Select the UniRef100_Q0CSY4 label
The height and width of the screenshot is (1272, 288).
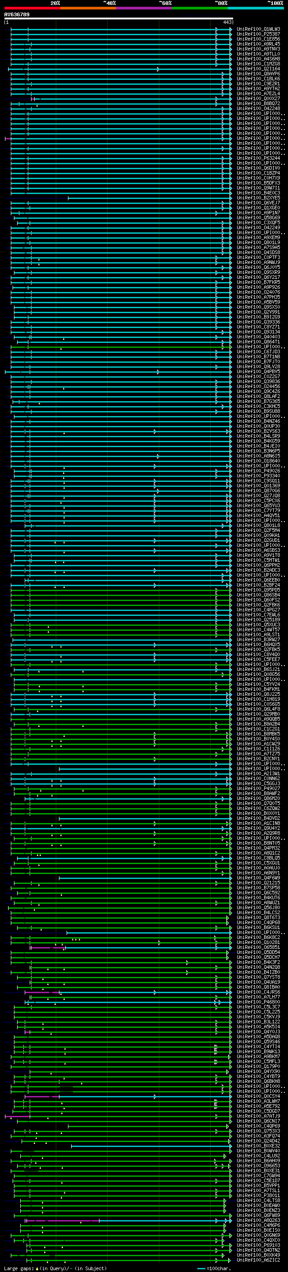tap(258, 1096)
